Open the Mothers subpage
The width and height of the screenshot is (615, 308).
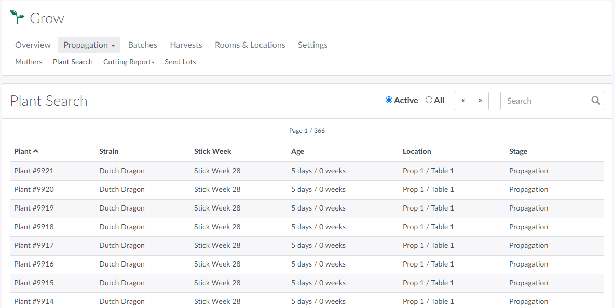point(29,62)
